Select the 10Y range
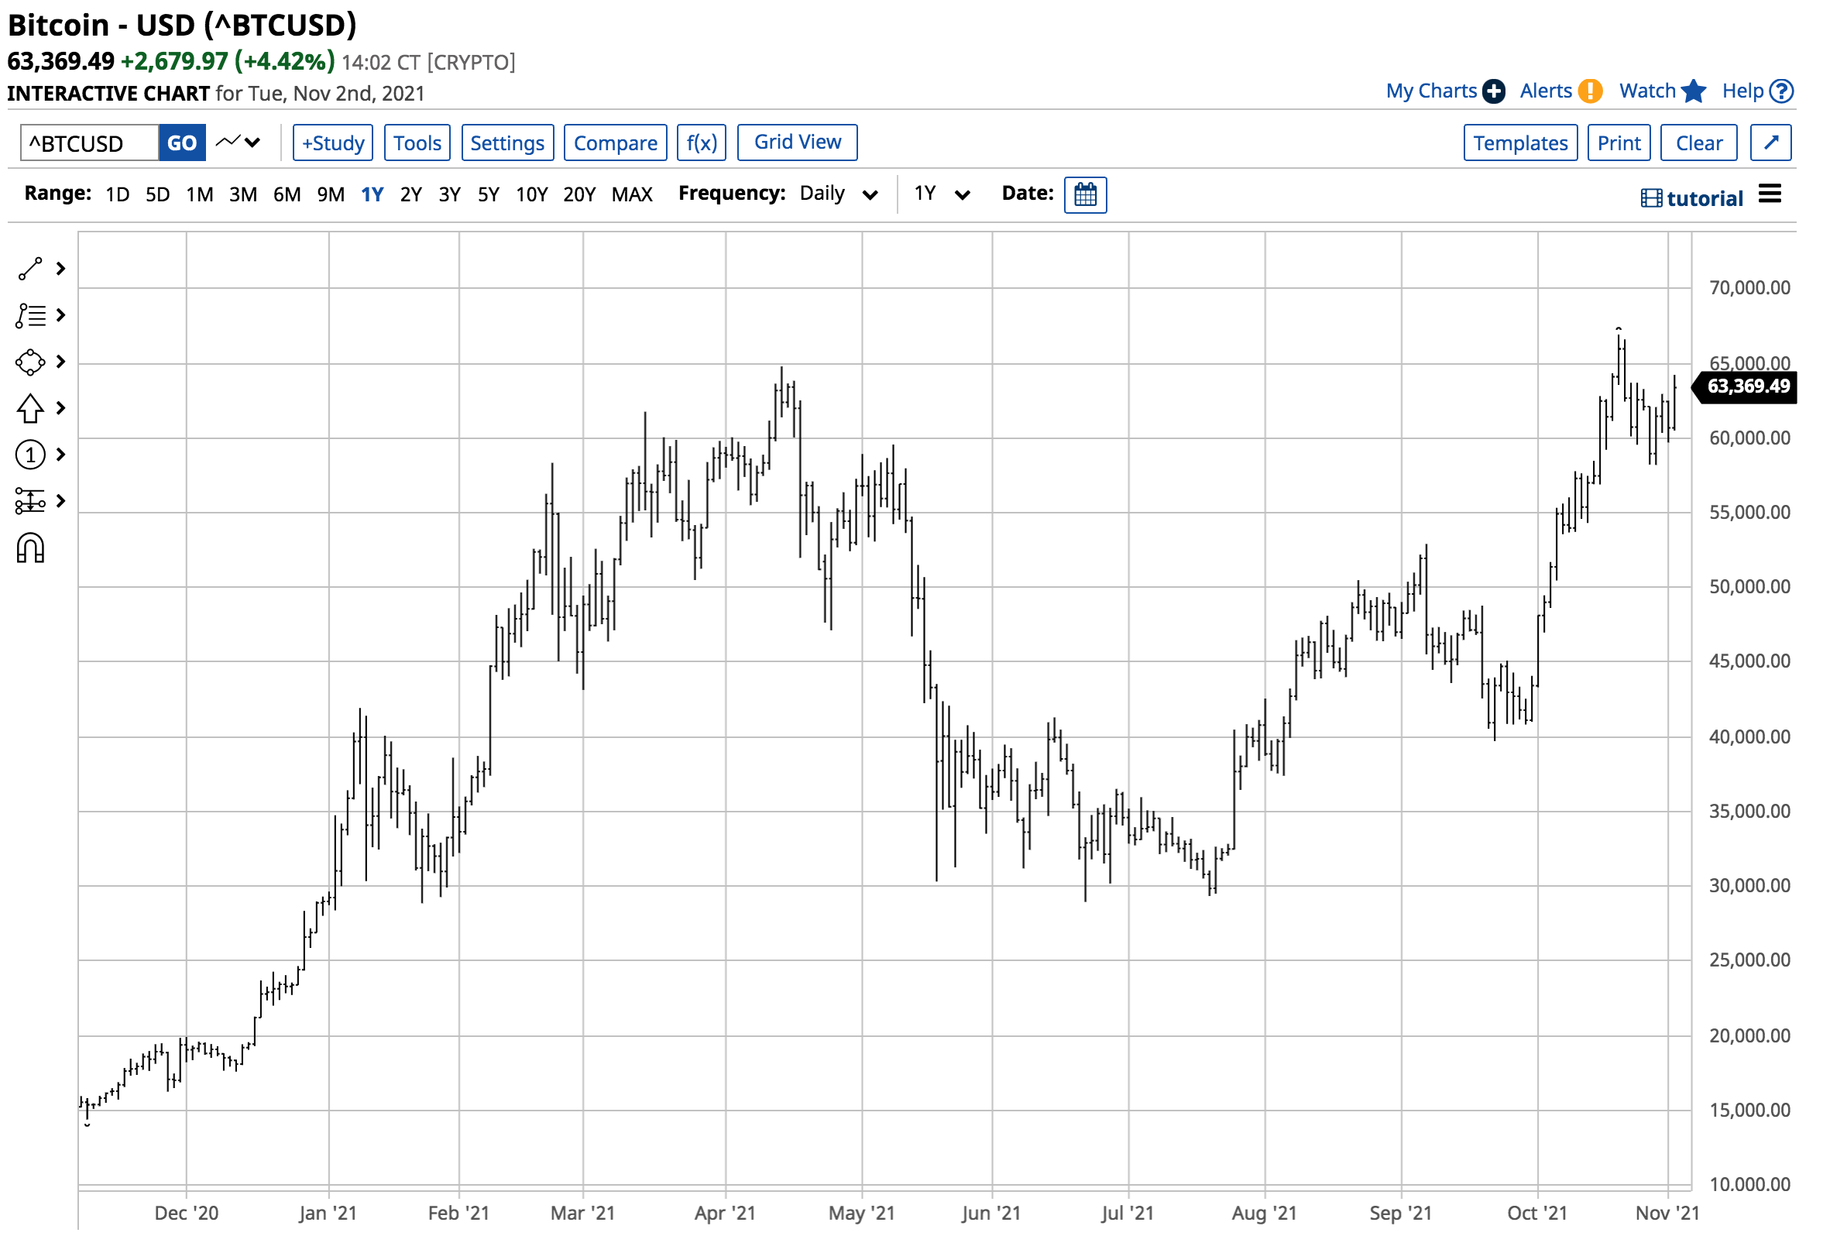 click(x=533, y=194)
